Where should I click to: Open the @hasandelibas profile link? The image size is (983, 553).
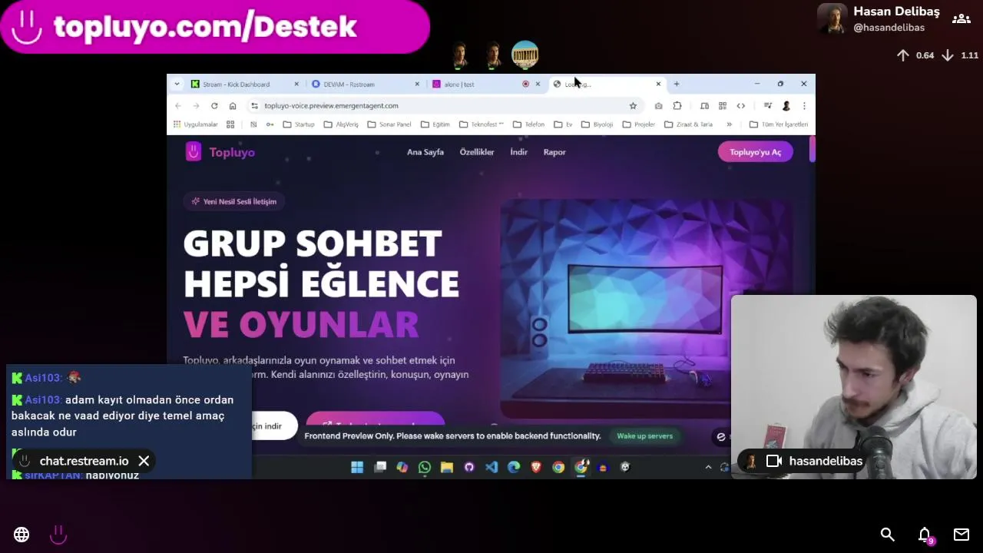pyautogui.click(x=889, y=28)
